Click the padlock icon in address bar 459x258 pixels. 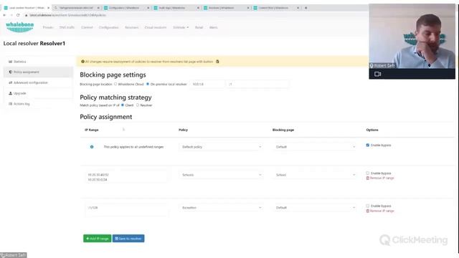tap(26, 15)
